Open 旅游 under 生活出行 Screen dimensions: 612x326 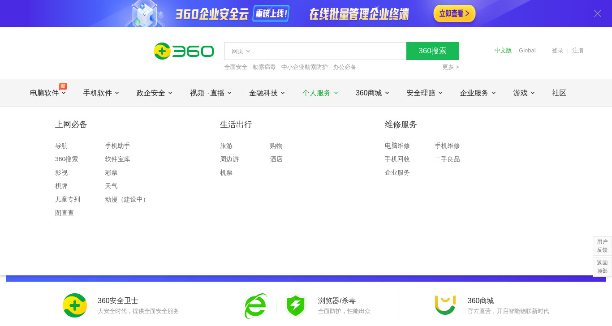[226, 146]
